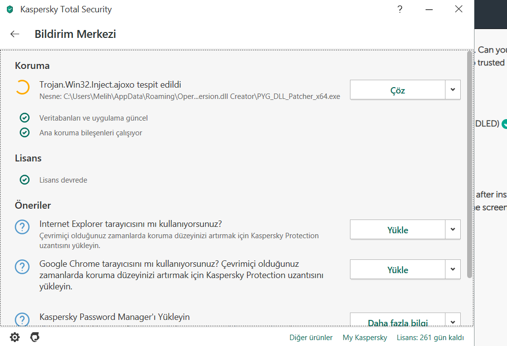
Task: Click the spinner icon beside the Trojan detection
Action: (x=22, y=87)
